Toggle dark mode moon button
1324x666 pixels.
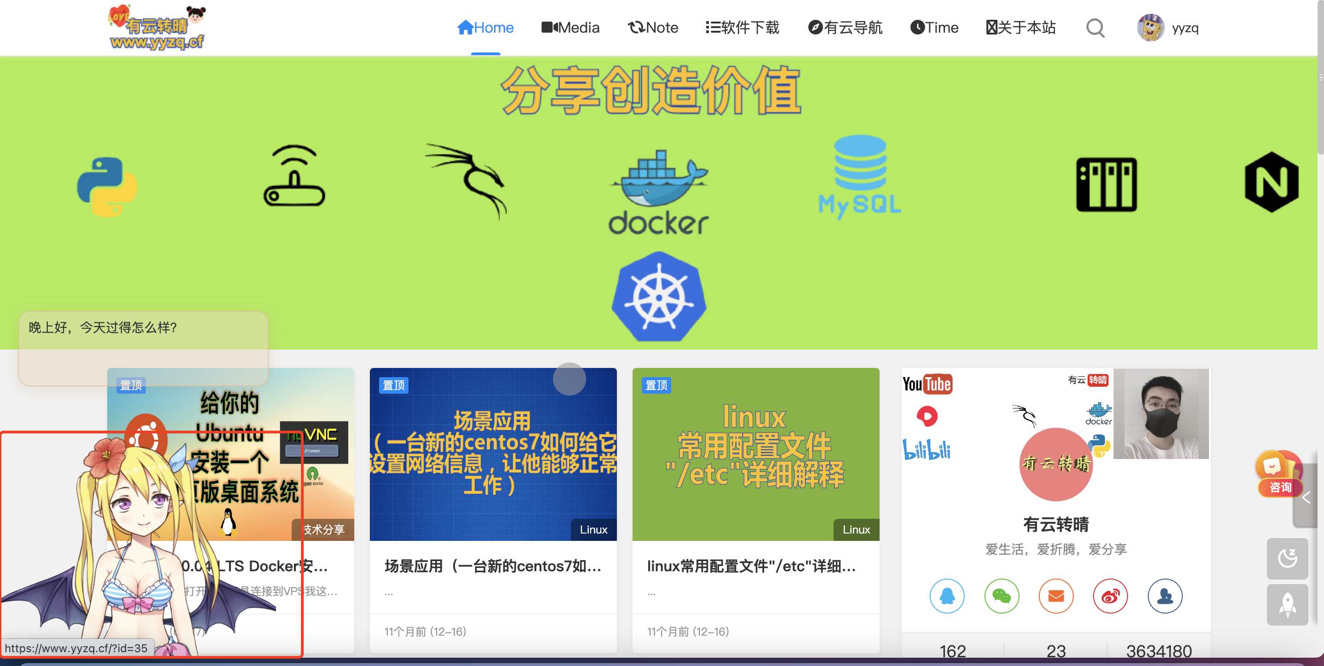(1287, 558)
